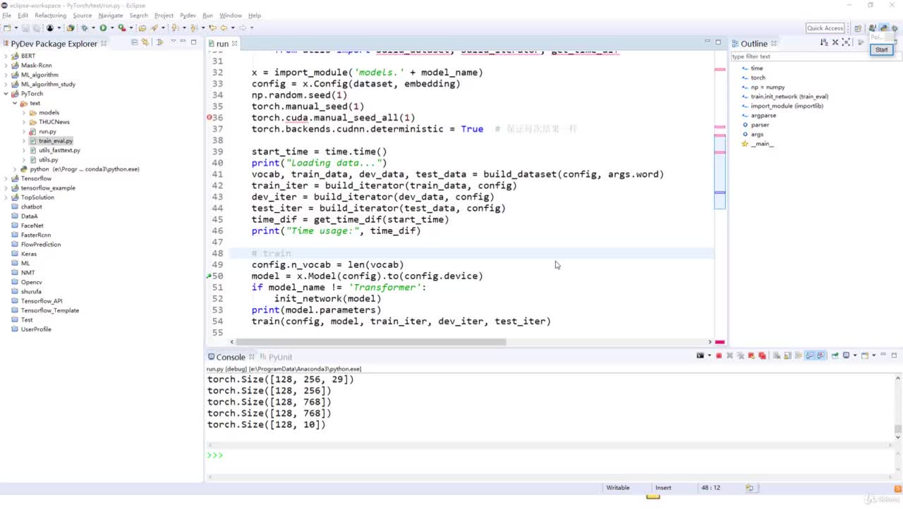Toggle Show Console on standard output change

810,355
